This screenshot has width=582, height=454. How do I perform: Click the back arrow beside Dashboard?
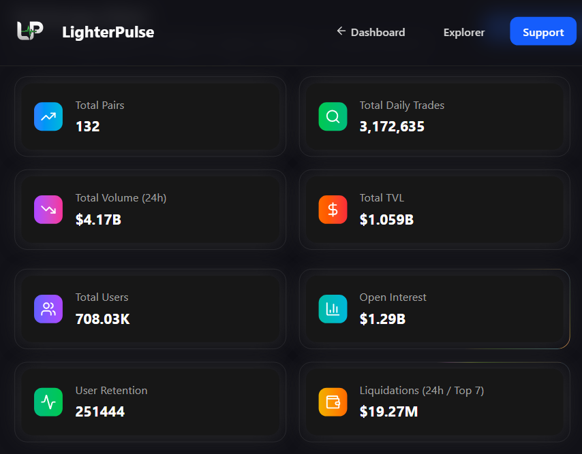pos(341,31)
